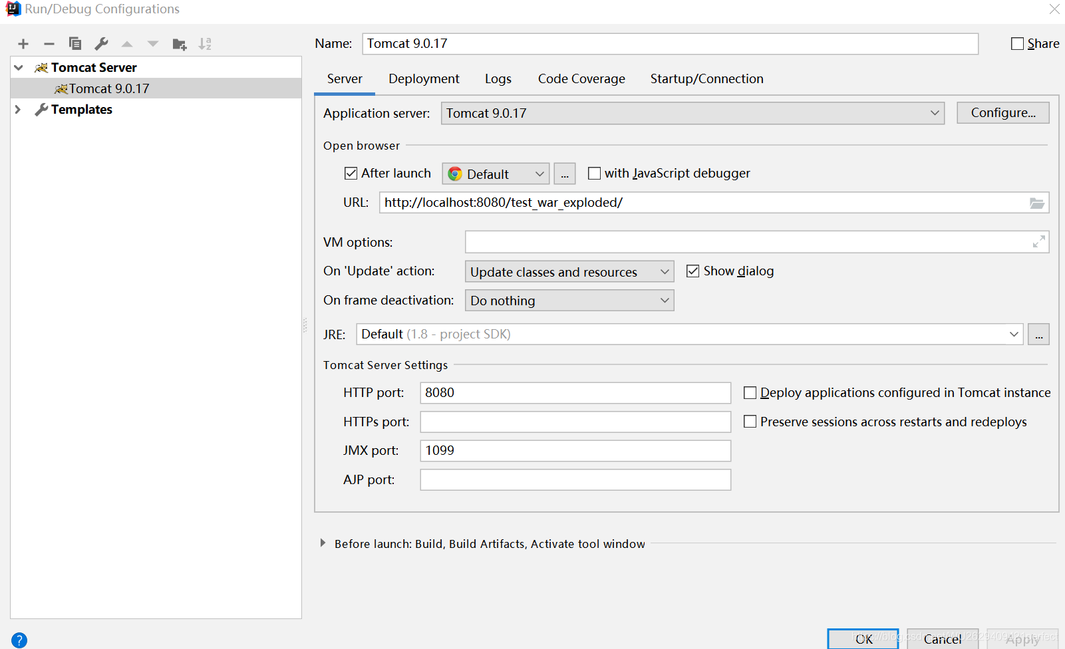
Task: Enable Preserve sessions across restarts and redeploys
Action: 750,422
